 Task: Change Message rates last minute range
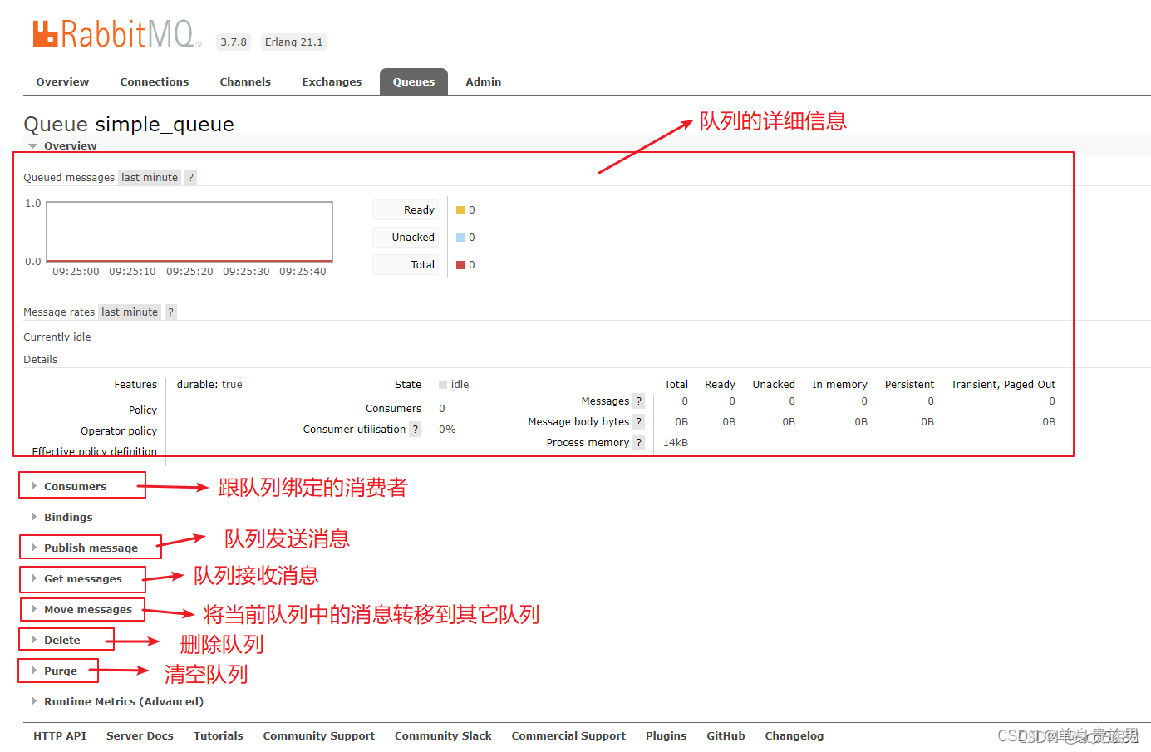click(x=130, y=312)
